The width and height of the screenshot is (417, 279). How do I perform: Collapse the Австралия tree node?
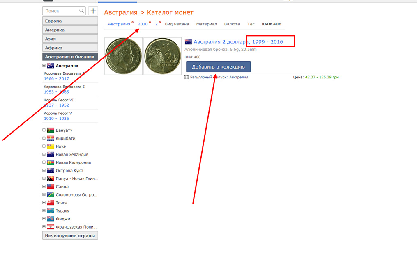coord(44,66)
